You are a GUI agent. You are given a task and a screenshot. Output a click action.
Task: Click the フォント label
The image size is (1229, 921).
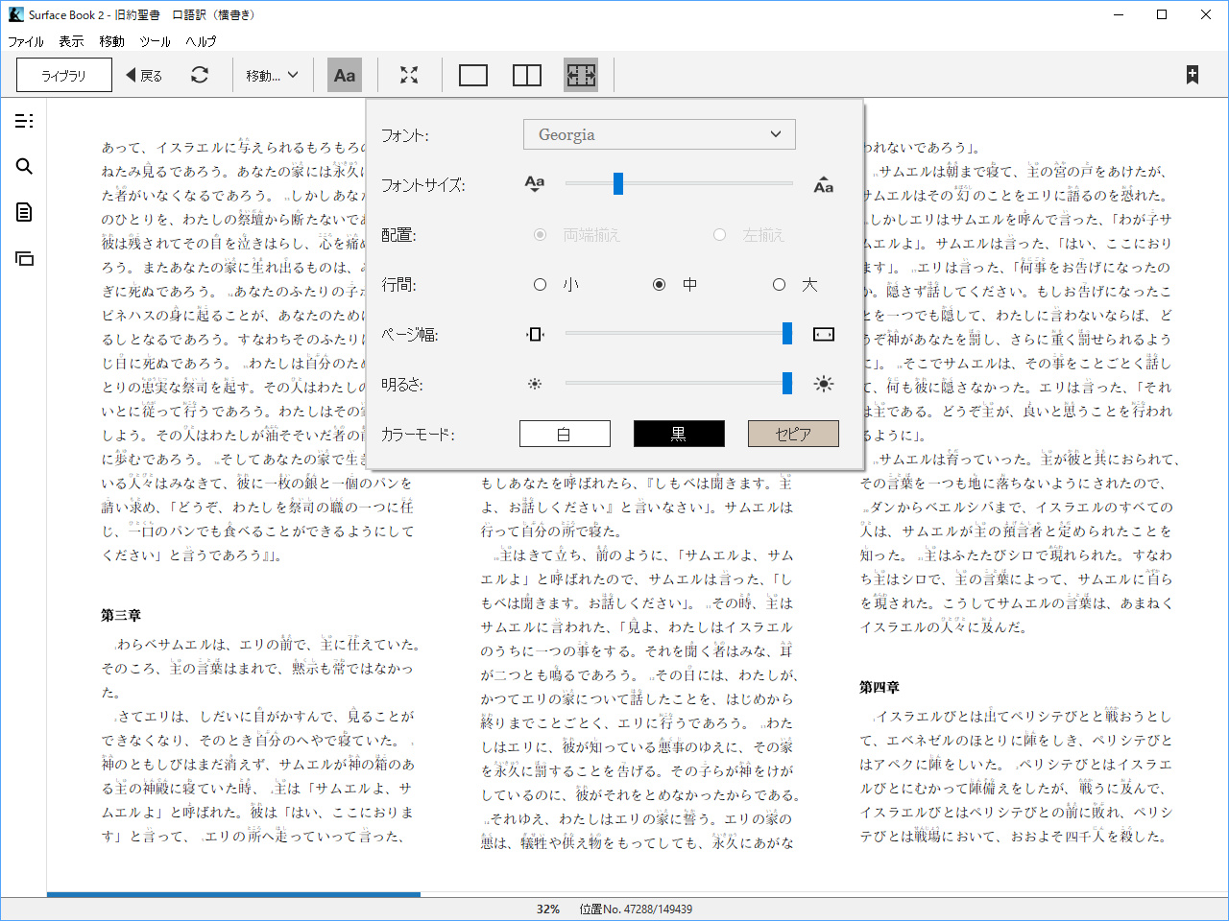point(405,135)
